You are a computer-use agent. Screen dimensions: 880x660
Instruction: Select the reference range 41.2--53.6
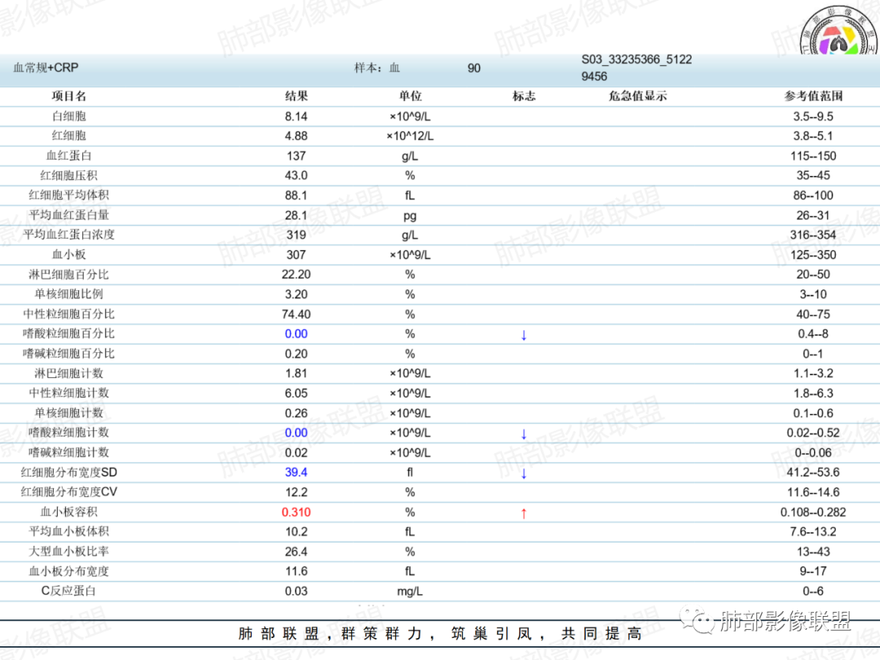(813, 473)
